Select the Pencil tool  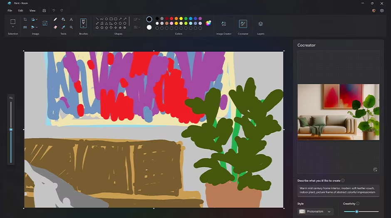pos(55,20)
